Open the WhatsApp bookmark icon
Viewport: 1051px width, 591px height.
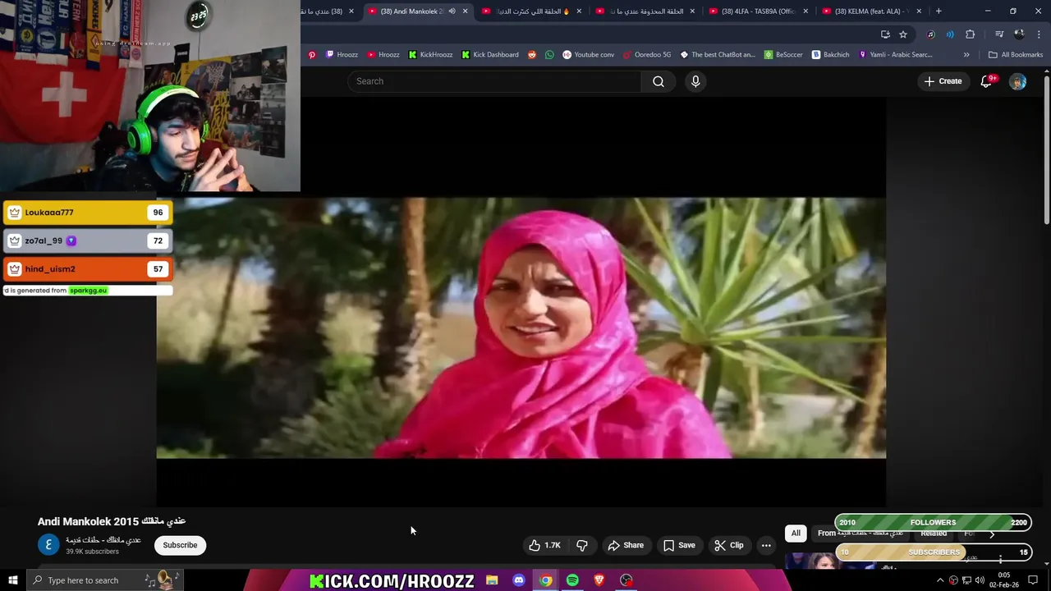(x=550, y=55)
